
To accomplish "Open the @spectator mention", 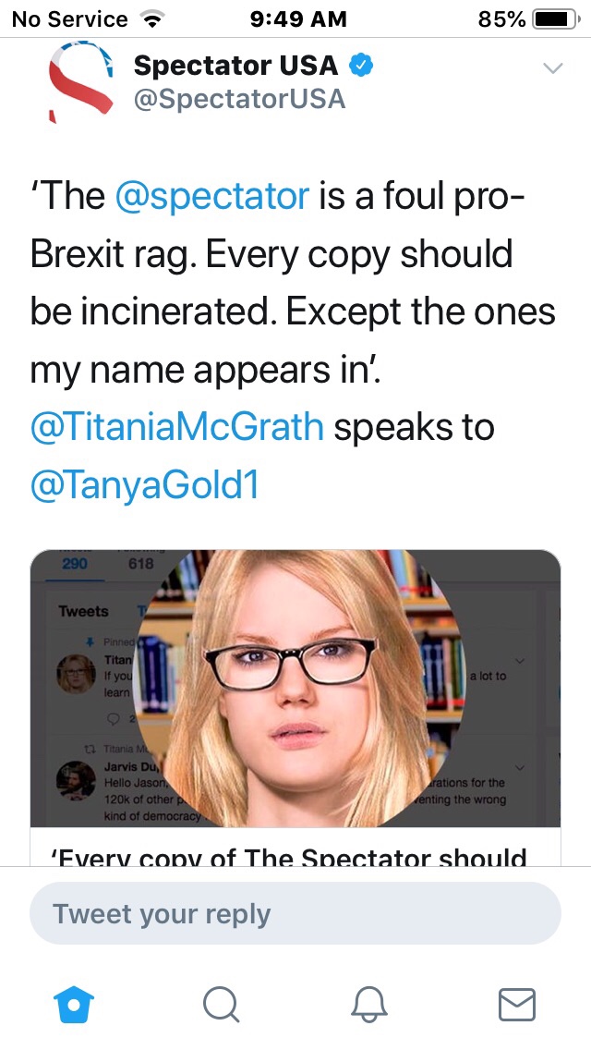I will click(211, 197).
